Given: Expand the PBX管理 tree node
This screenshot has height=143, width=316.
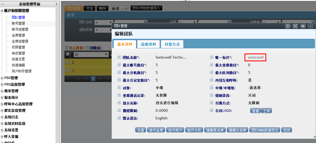Looking at the screenshot, I should 2,78.
